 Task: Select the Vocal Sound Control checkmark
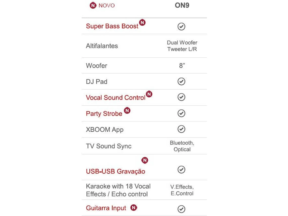tap(181, 97)
